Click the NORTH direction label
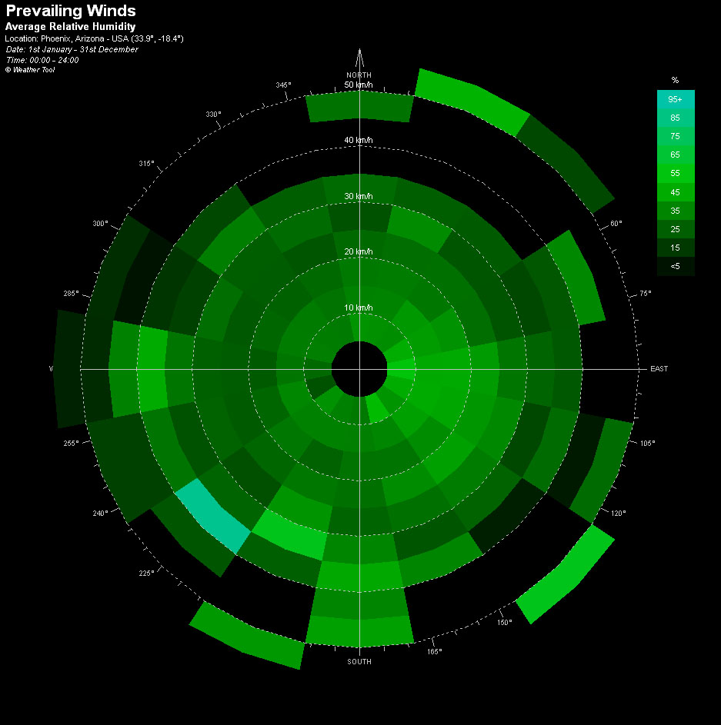Screen dimensions: 721x725 (359, 75)
